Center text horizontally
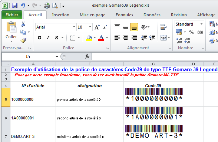The image size is (218, 142). click(x=126, y=37)
